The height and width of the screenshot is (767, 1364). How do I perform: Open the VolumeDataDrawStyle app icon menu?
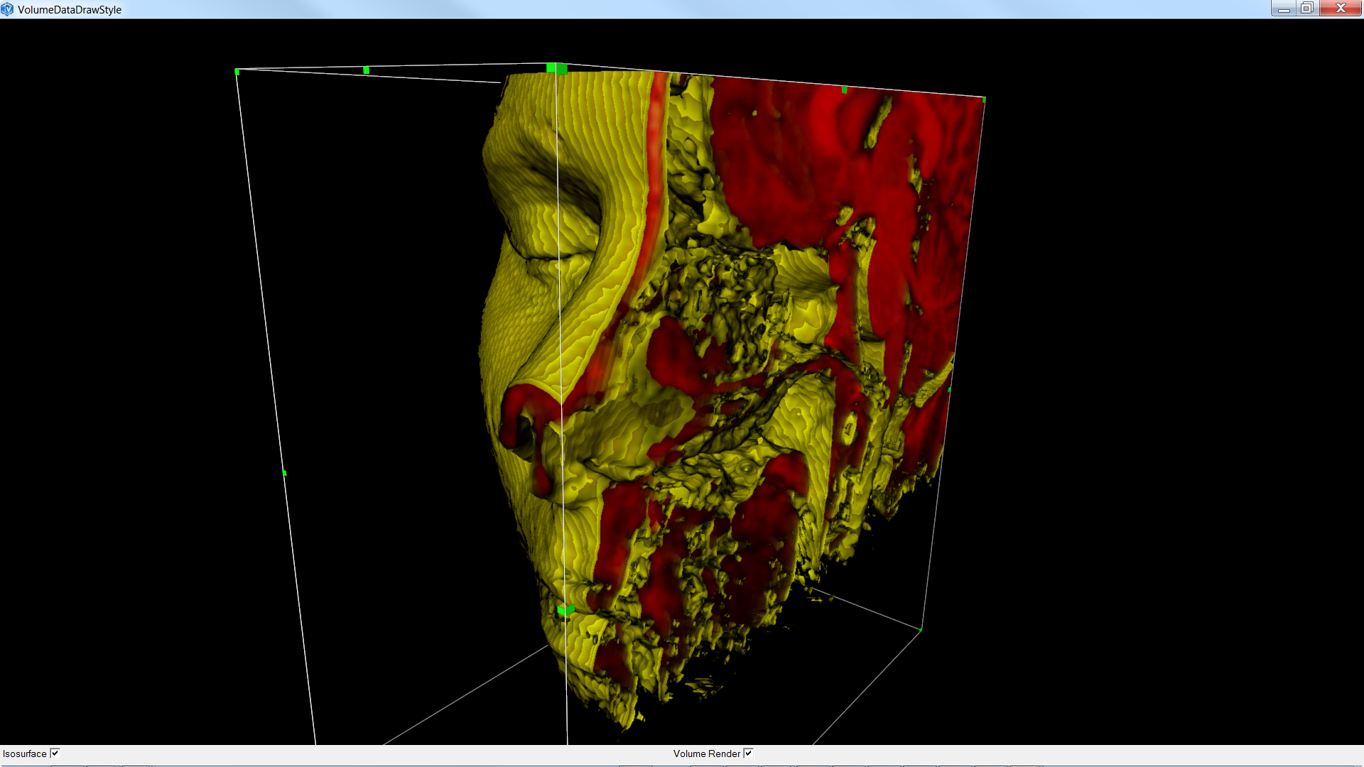(x=7, y=9)
